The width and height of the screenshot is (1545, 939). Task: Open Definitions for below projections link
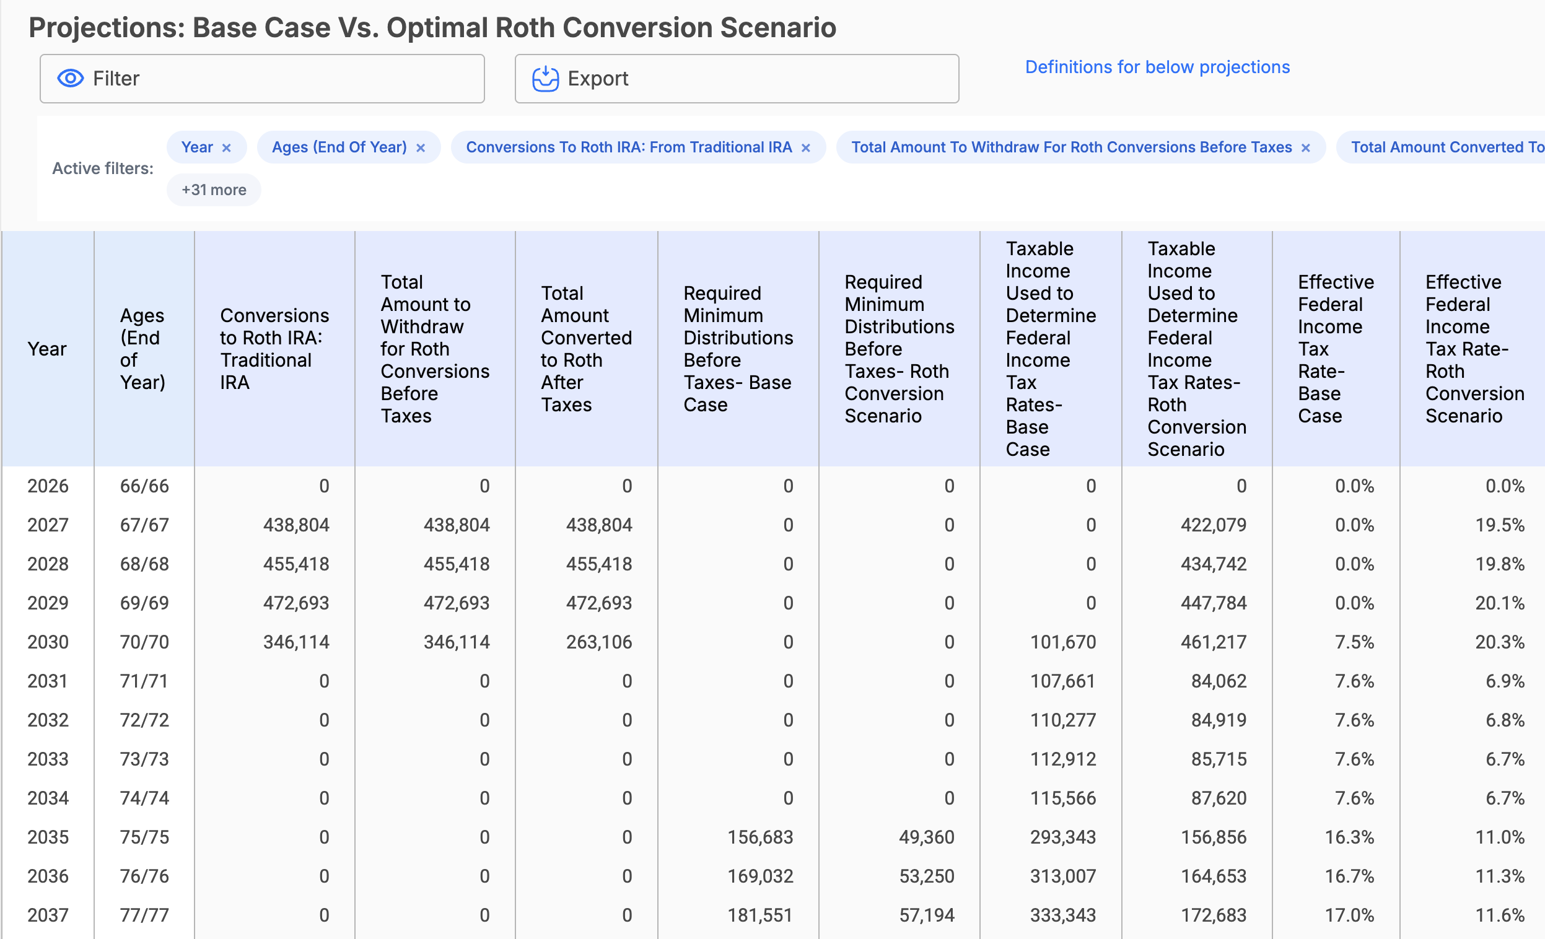(1157, 67)
